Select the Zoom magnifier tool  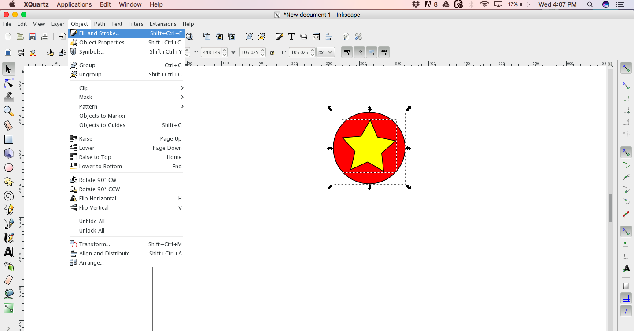pyautogui.click(x=8, y=111)
